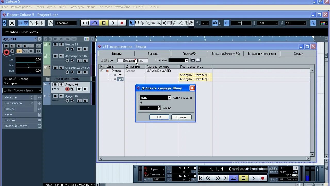330x186 pixels.
Task: Click the Add preset icon in VST connections
Action: pos(193,60)
